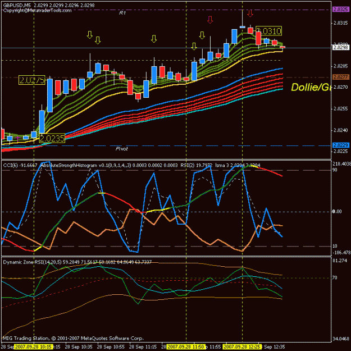Click the purple 2.0325 price tag
This screenshot has height=351, width=351.
(341, 10)
